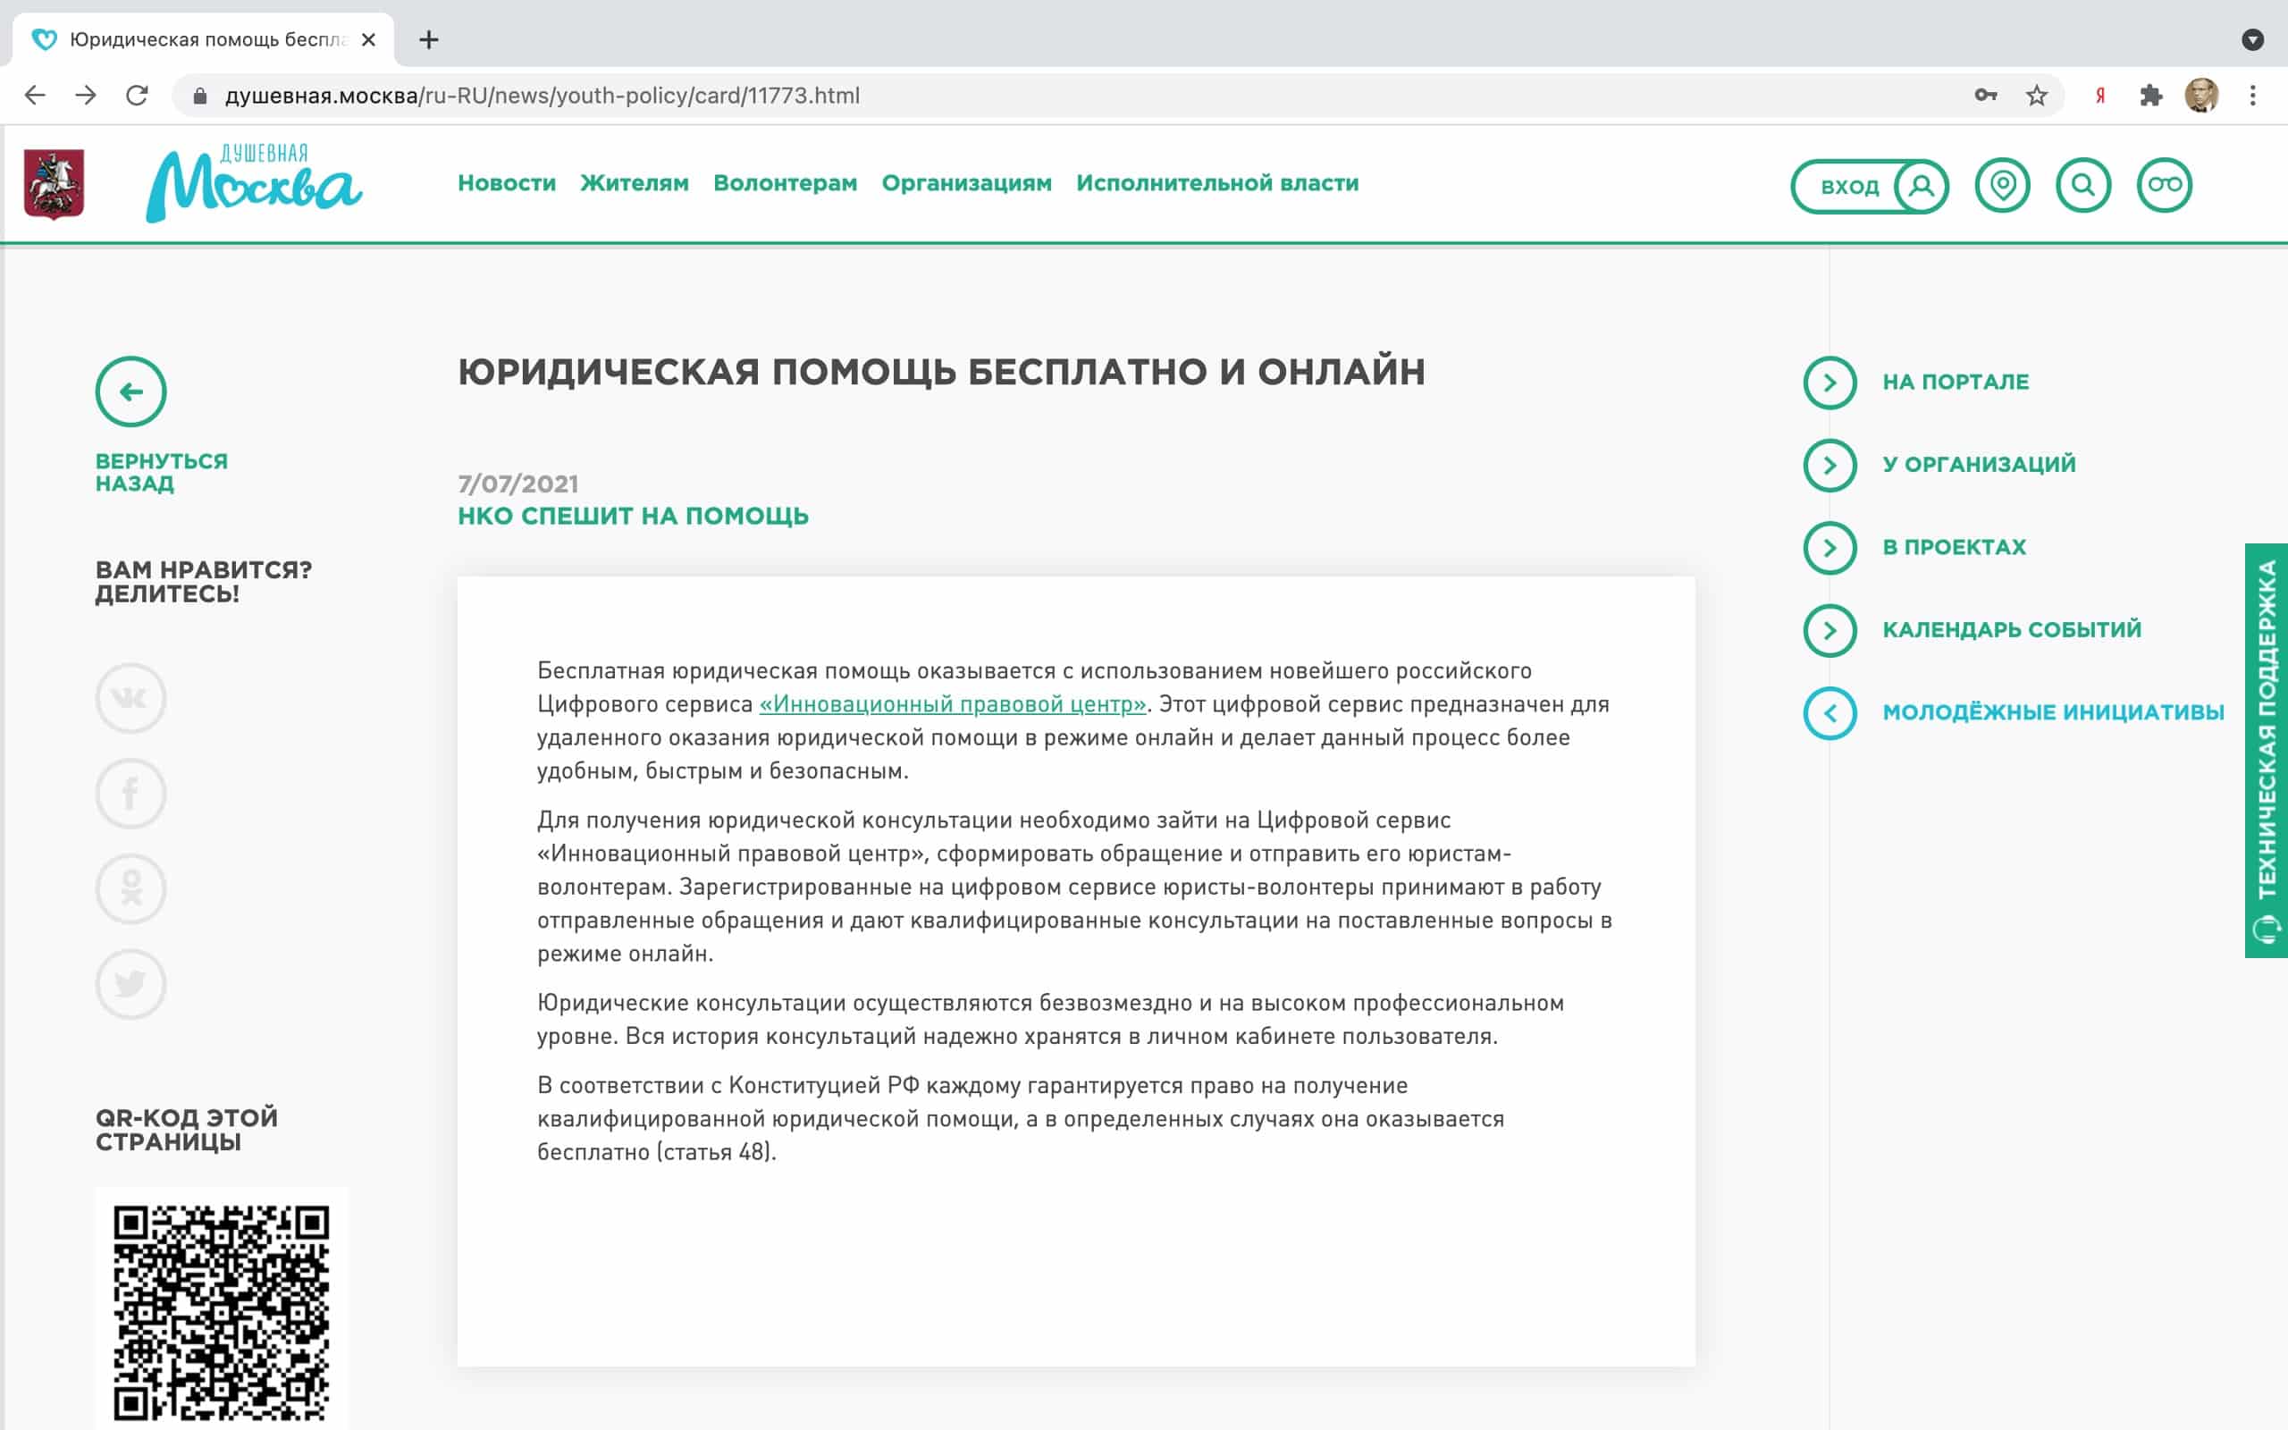Open the Новости menu
This screenshot has width=2288, height=1430.
(507, 183)
